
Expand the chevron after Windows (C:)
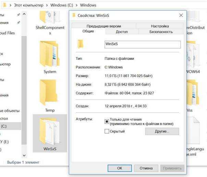tap(76, 5)
